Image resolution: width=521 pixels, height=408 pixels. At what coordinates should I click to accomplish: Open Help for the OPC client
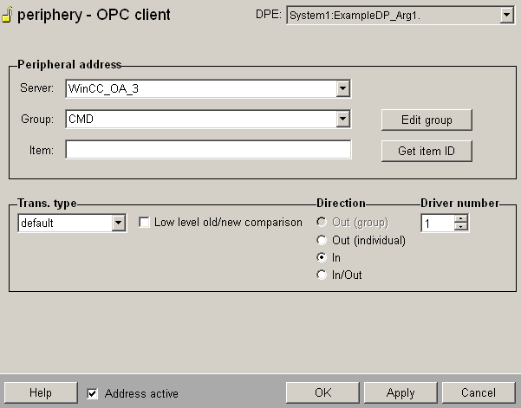click(40, 392)
